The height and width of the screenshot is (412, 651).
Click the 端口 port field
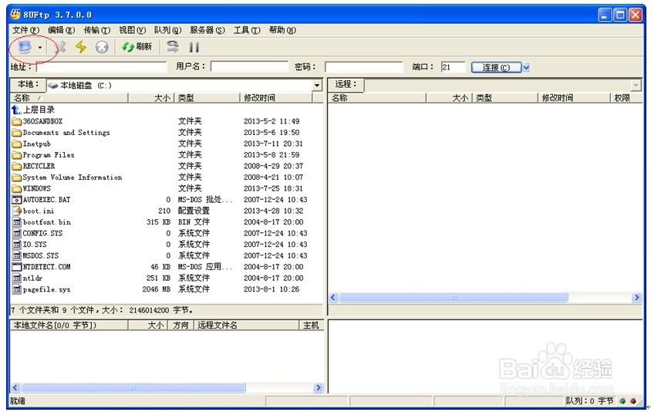click(453, 67)
